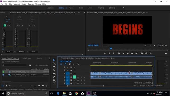Select the Selection tool arrow
Screen dimensions: 170x96
pyautogui.click(x=54, y=60)
